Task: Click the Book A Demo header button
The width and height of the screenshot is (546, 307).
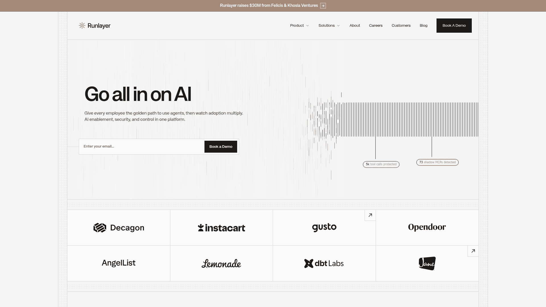Action: [454, 26]
